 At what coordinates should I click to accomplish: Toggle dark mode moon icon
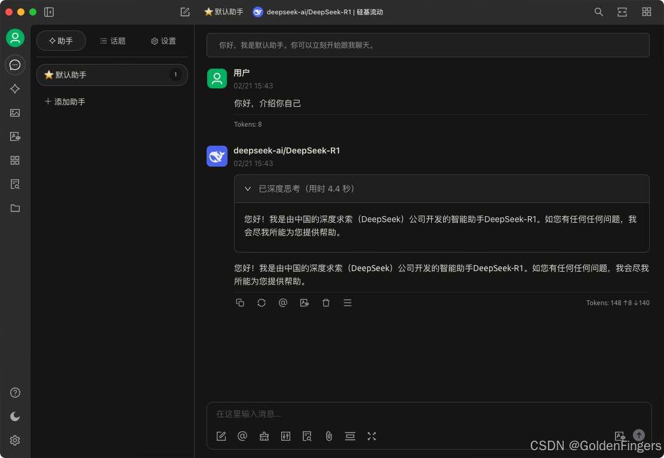pos(15,417)
